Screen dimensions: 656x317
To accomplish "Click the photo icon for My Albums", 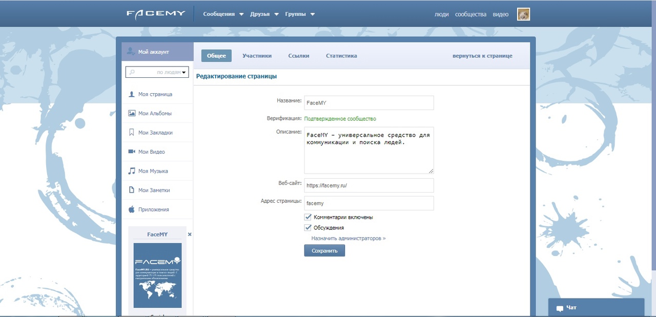I will click(131, 113).
